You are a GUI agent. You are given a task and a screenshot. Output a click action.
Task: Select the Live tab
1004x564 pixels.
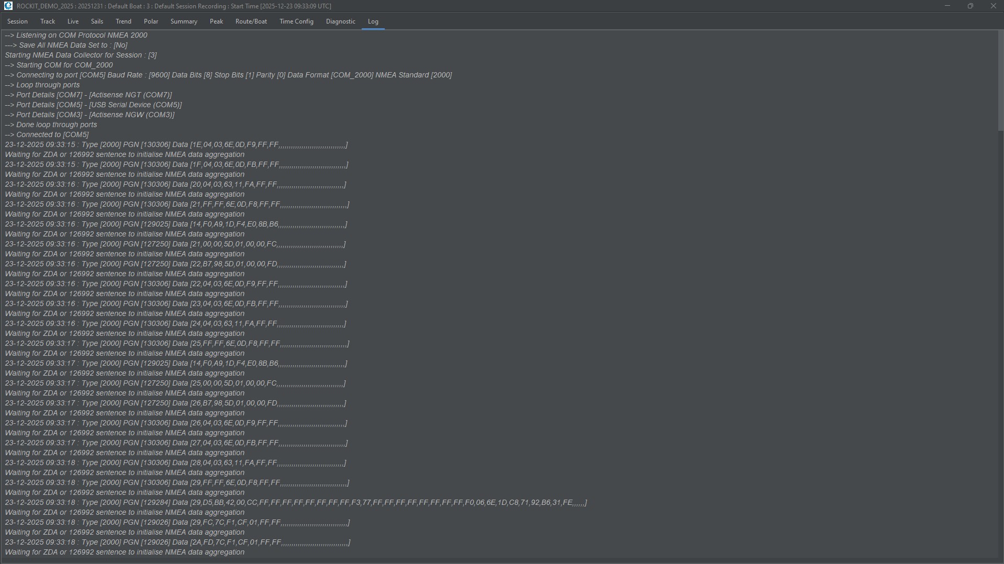[73, 21]
